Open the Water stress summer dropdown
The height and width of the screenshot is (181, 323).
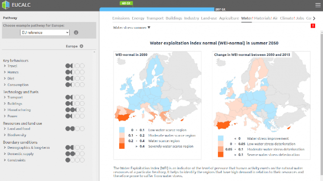tap(132, 28)
